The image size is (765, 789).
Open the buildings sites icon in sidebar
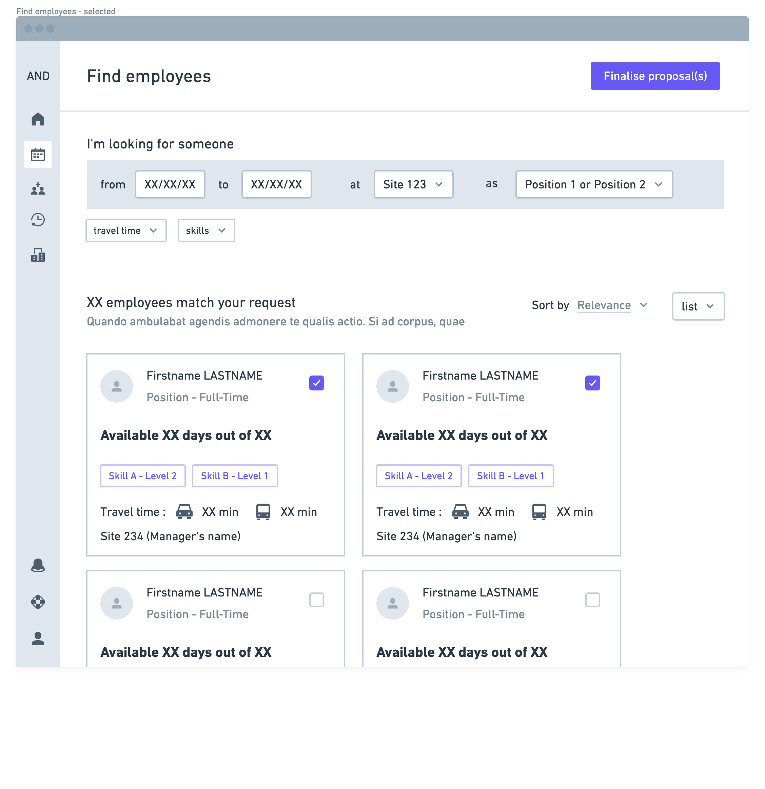(38, 255)
